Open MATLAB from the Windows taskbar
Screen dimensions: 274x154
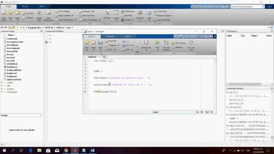(75, 150)
